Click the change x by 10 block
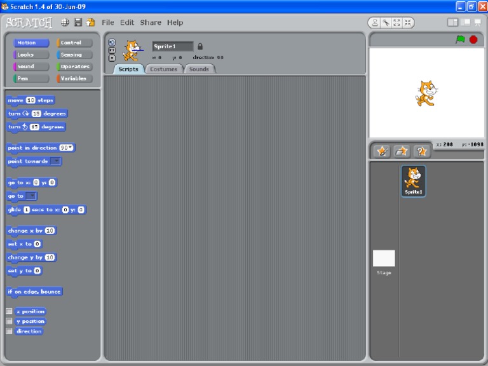This screenshot has width=488, height=366. [x=31, y=231]
